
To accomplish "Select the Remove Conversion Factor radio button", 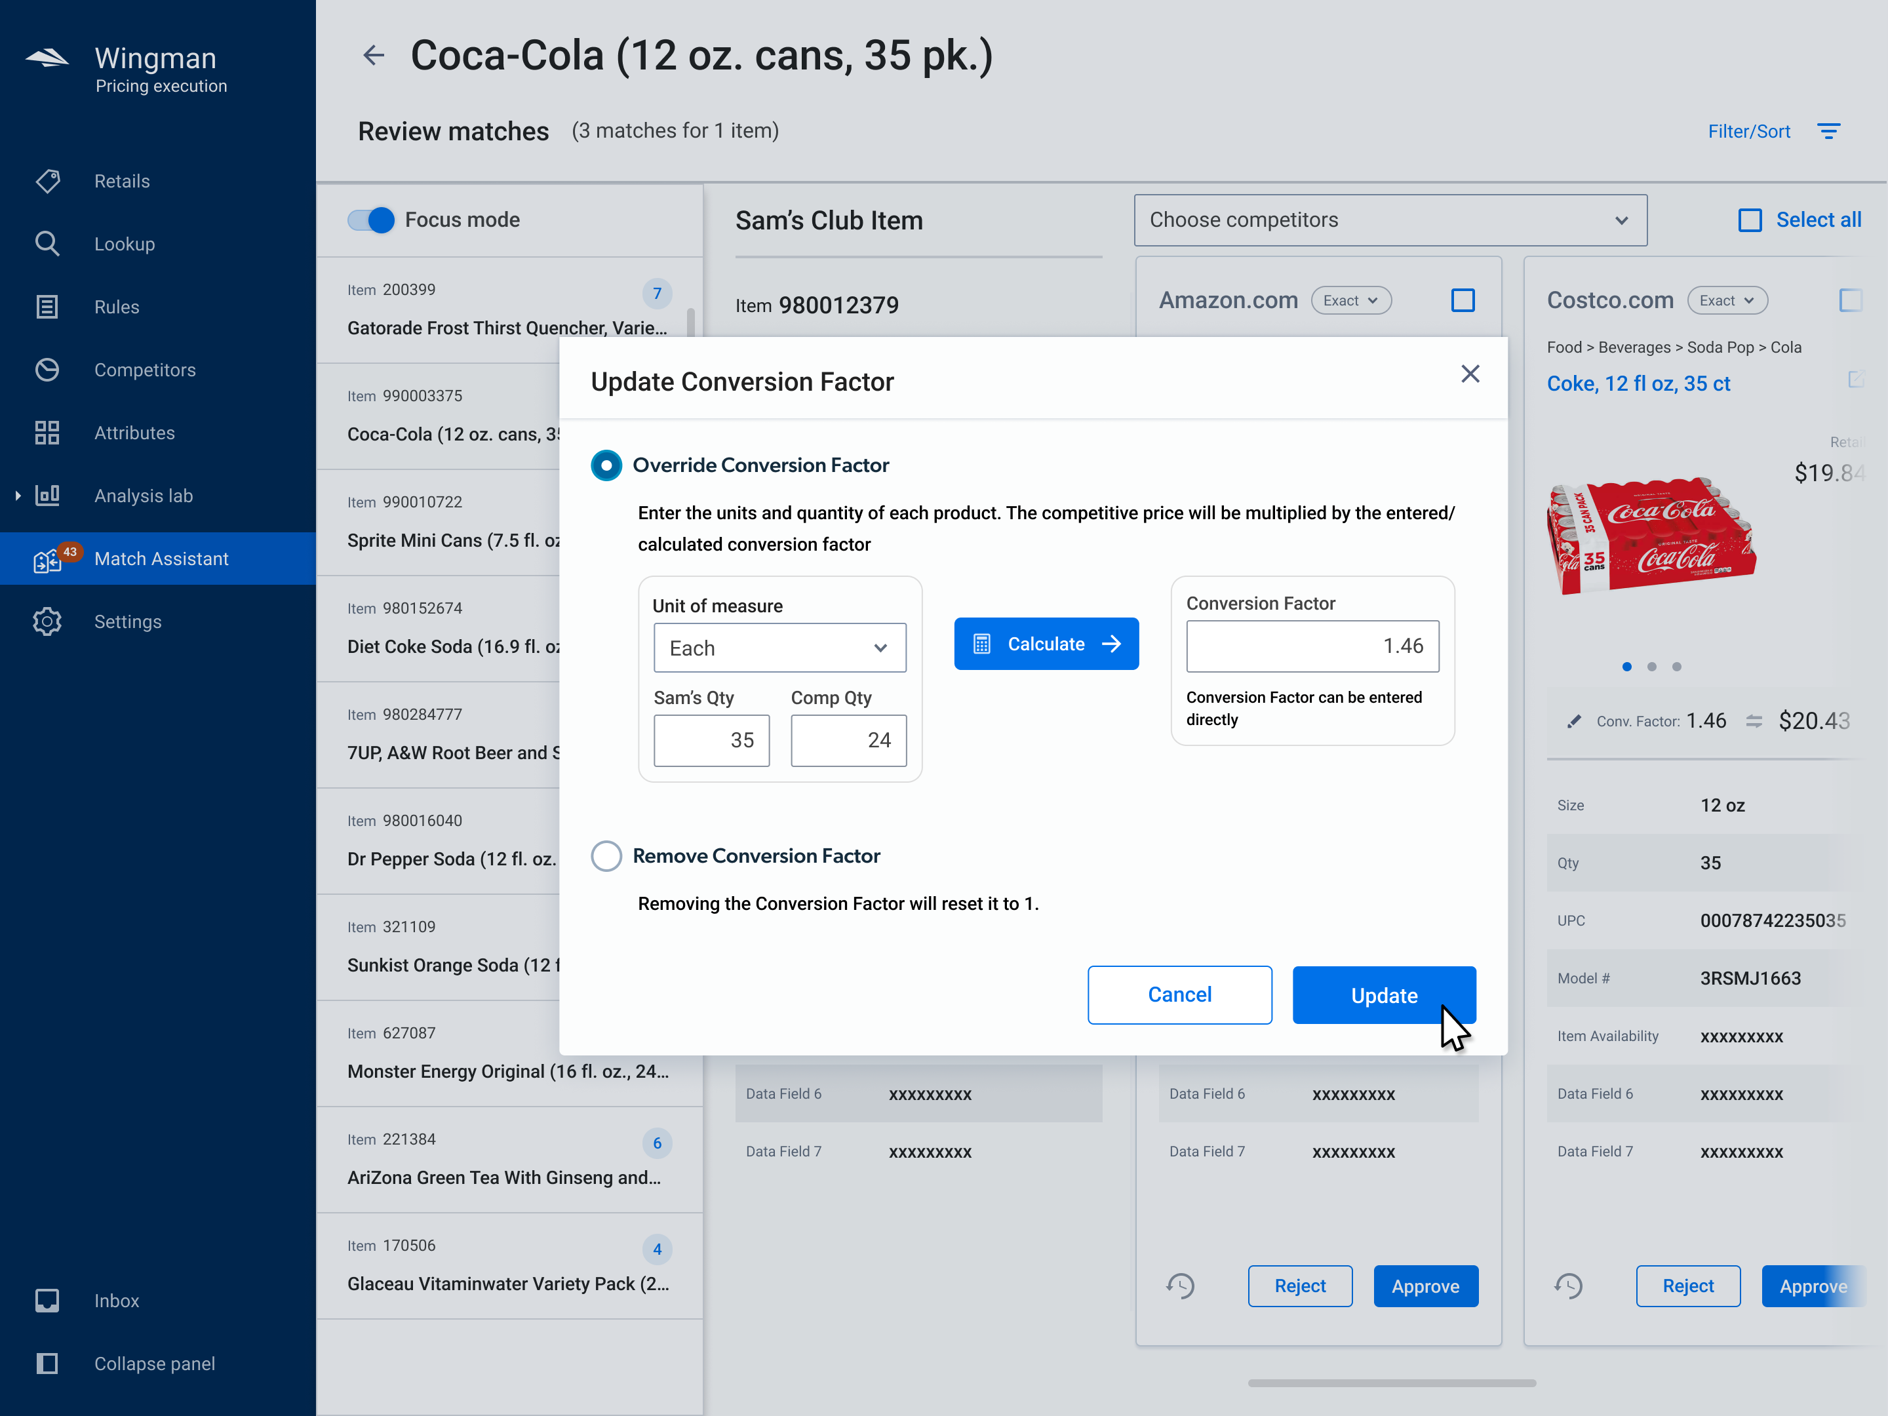I will pyautogui.click(x=606, y=855).
